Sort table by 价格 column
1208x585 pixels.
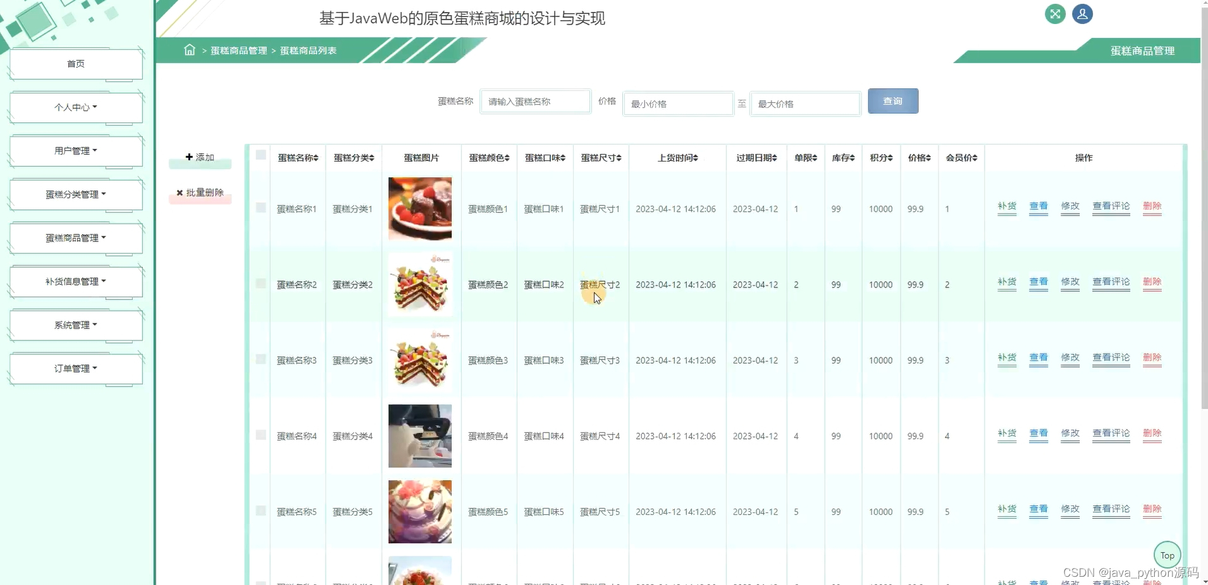pyautogui.click(x=919, y=158)
